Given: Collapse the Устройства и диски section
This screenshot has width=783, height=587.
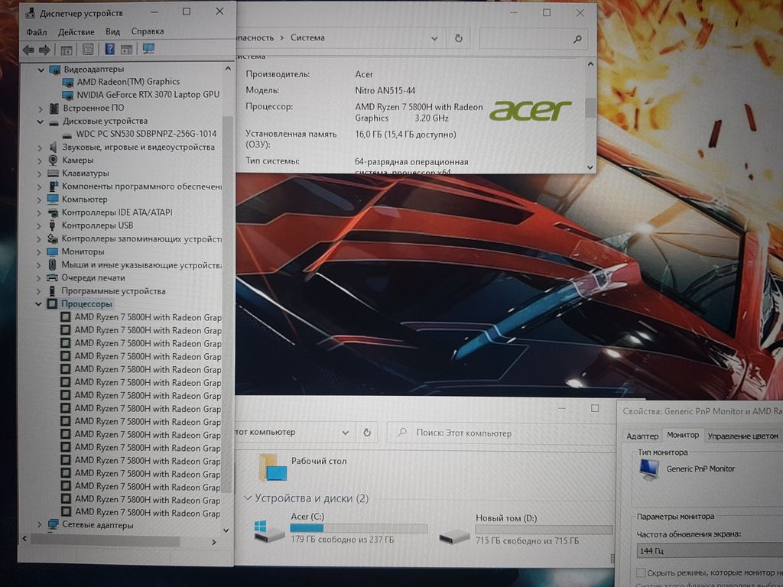Looking at the screenshot, I should [x=247, y=498].
